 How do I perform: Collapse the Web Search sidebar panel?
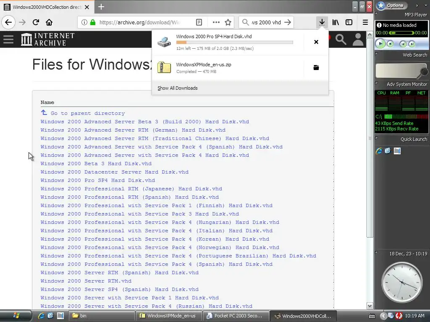(x=377, y=54)
